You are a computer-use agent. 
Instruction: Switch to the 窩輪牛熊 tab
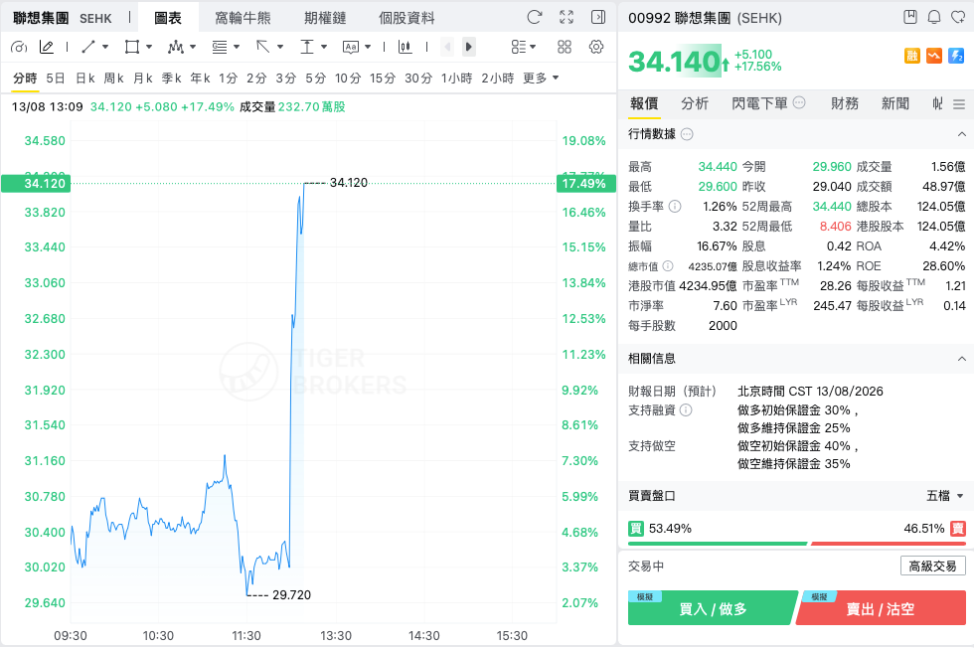[x=243, y=18]
